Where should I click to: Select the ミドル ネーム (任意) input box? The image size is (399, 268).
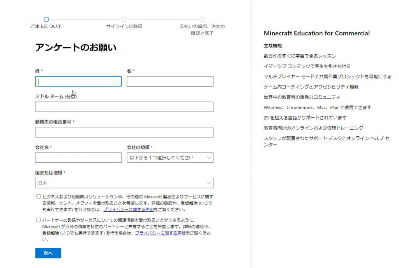click(124, 107)
